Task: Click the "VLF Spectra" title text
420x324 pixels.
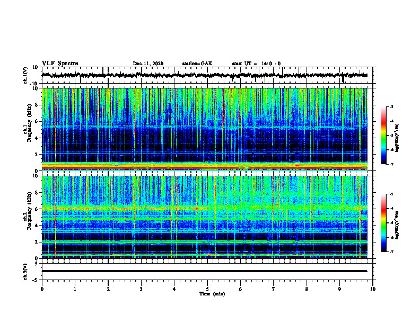Action: (60, 64)
